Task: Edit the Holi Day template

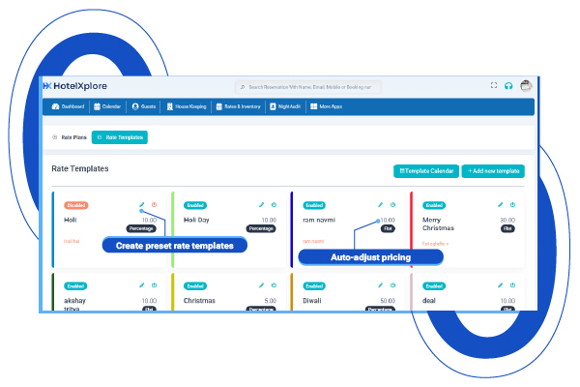Action: (x=262, y=205)
